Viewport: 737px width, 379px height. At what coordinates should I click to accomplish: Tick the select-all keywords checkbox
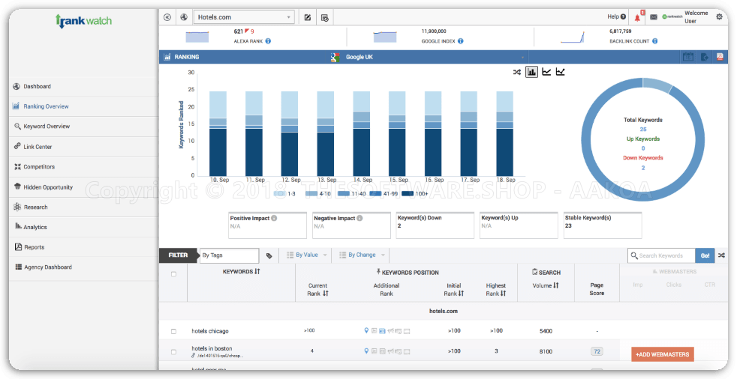[173, 274]
